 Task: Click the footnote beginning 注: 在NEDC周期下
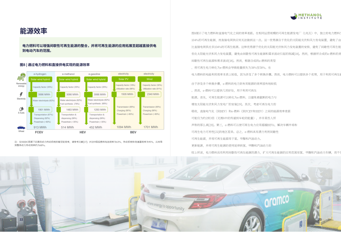point(89,144)
